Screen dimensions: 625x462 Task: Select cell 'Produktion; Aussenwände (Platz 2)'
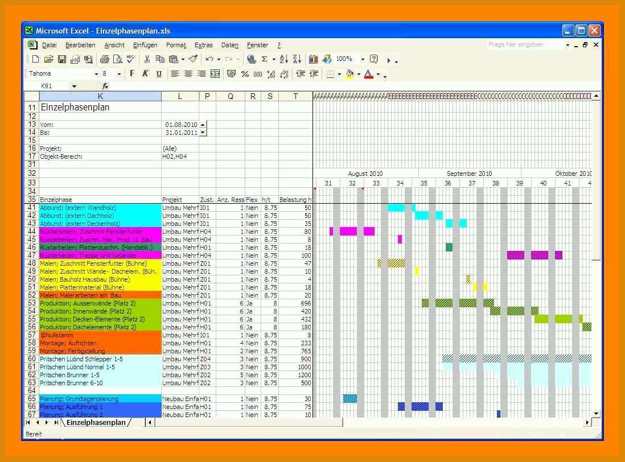pyautogui.click(x=100, y=303)
